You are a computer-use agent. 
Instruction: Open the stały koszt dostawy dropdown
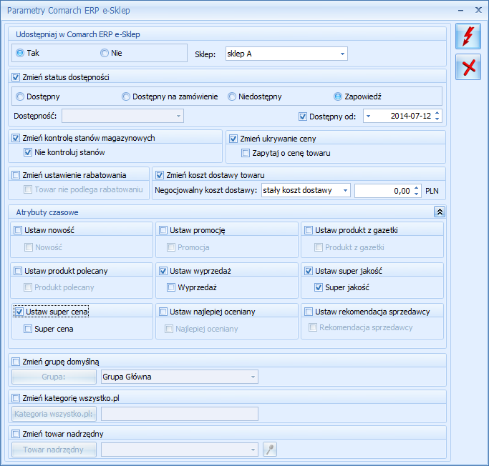[x=345, y=190]
